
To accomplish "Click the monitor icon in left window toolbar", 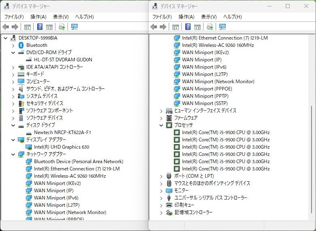I will click(x=74, y=27).
